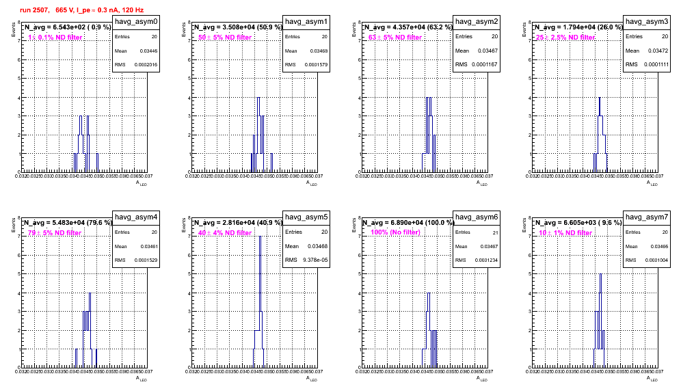Screen dimensions: 681x391
Task: Click Mean value 0.03461 in havg_asym4 box
Action: [148, 246]
